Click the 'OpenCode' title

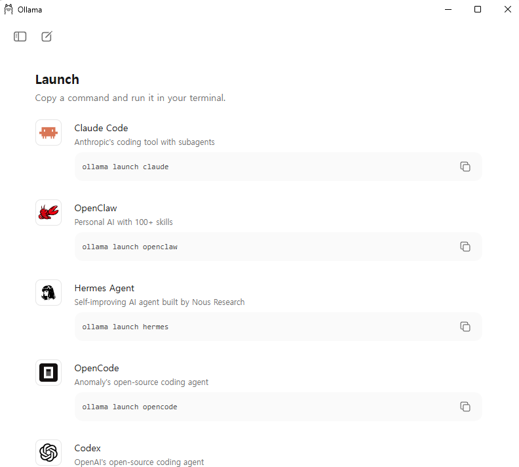tap(96, 369)
